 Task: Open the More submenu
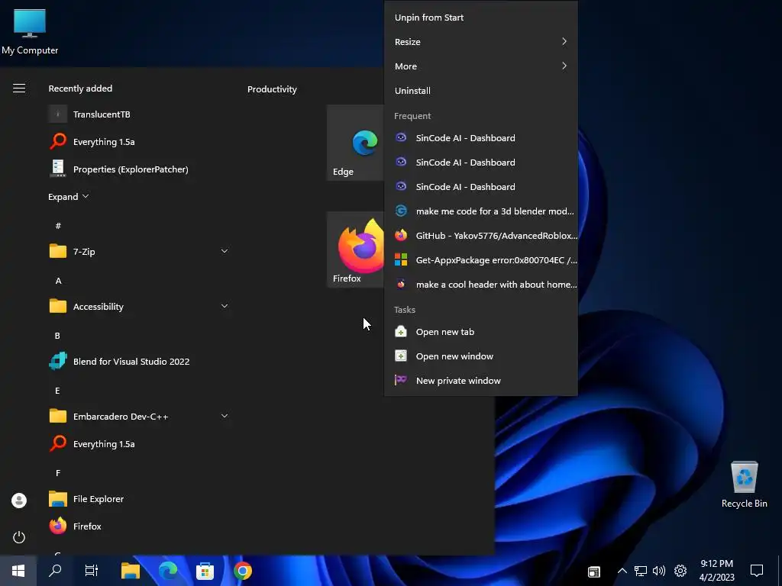click(x=481, y=66)
